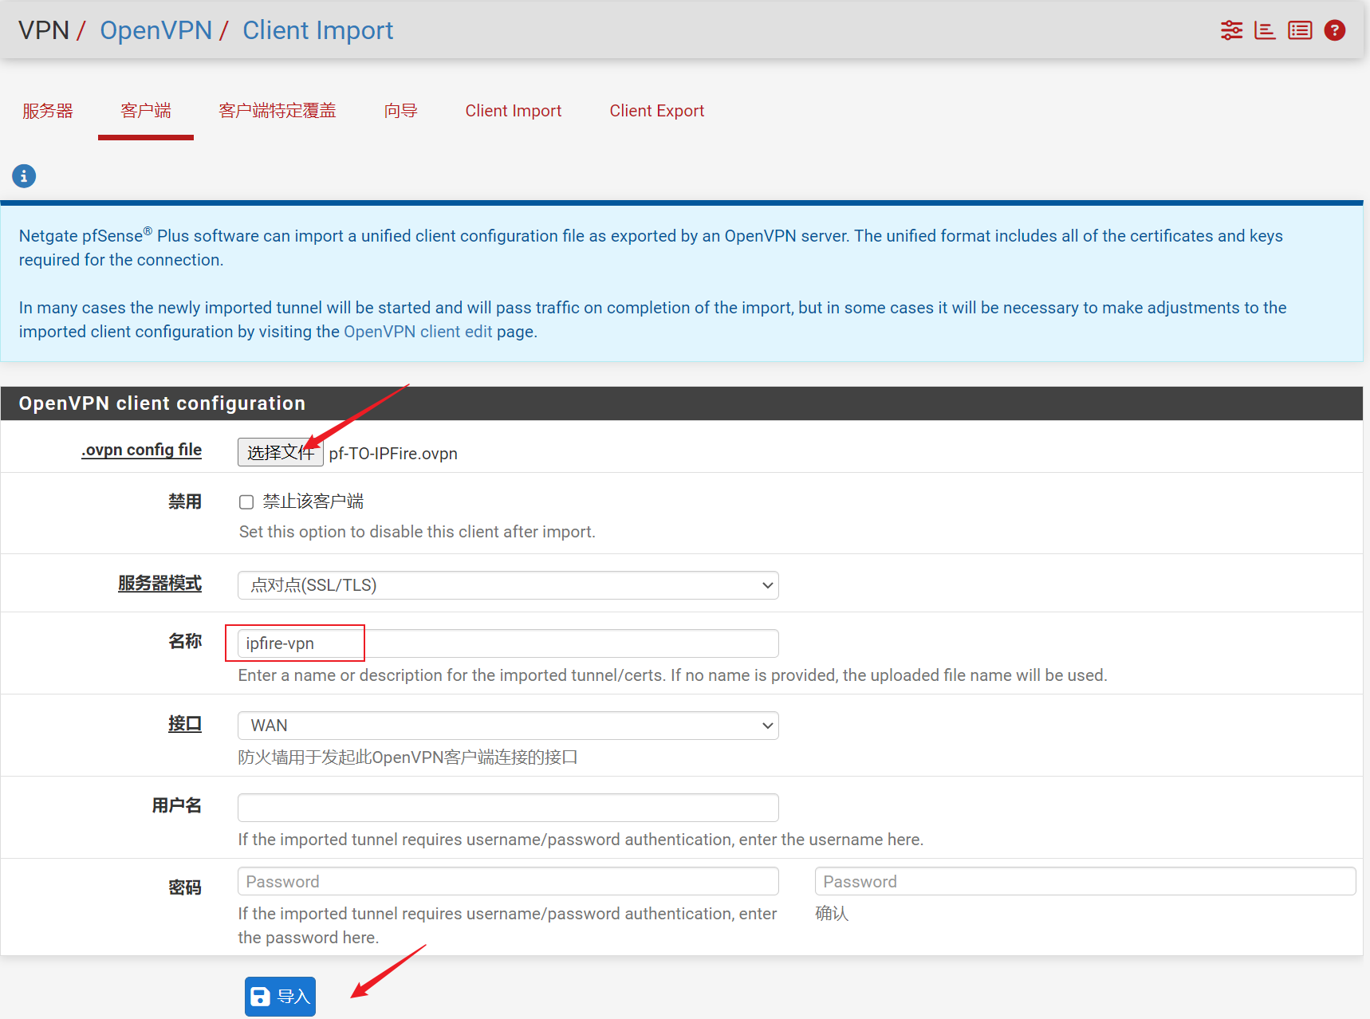Click the 选择文件 file chooser button
Viewport: 1370px width, 1019px height.
coord(280,453)
